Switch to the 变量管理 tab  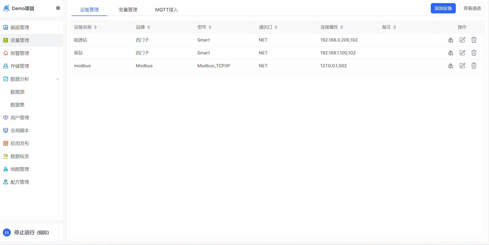pos(128,10)
